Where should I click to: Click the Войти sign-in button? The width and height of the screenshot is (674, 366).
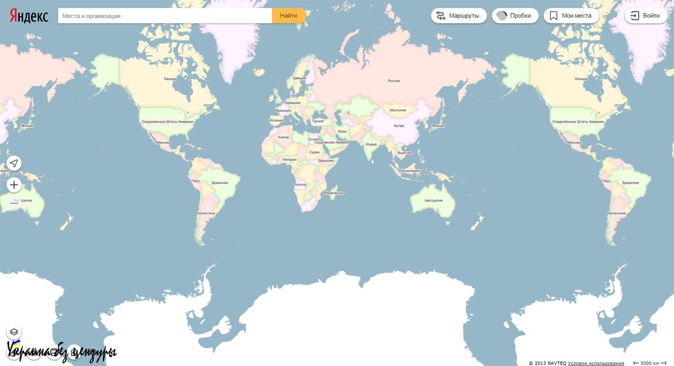(x=646, y=16)
